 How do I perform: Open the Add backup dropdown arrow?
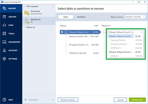coord(53,100)
